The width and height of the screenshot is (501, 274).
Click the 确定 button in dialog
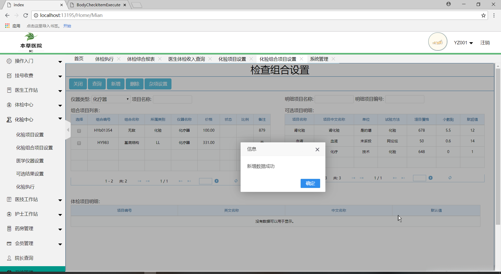pos(310,183)
